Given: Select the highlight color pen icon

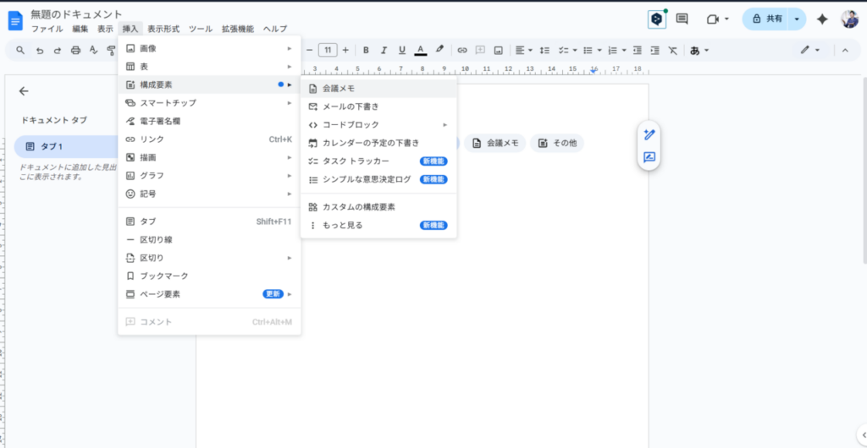Looking at the screenshot, I should [x=439, y=50].
